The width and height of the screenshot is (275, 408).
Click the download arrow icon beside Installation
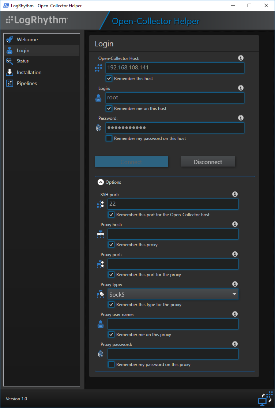pyautogui.click(x=10, y=72)
